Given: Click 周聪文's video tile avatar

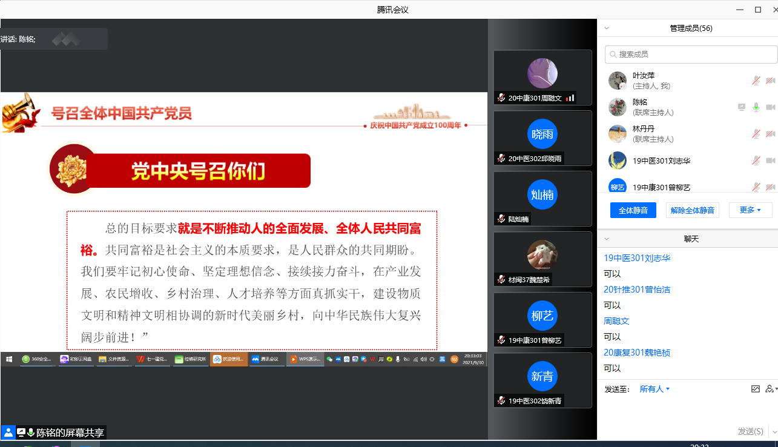Looking at the screenshot, I should pos(542,73).
